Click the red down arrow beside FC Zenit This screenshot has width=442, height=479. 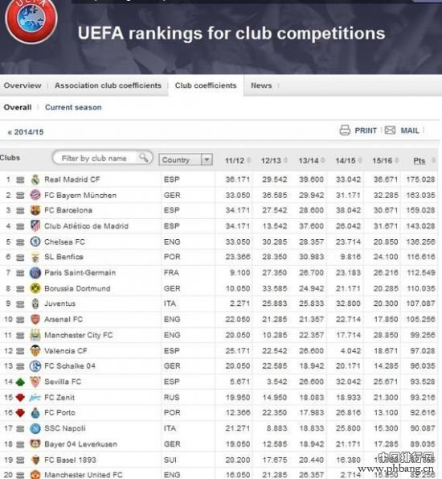(x=20, y=398)
